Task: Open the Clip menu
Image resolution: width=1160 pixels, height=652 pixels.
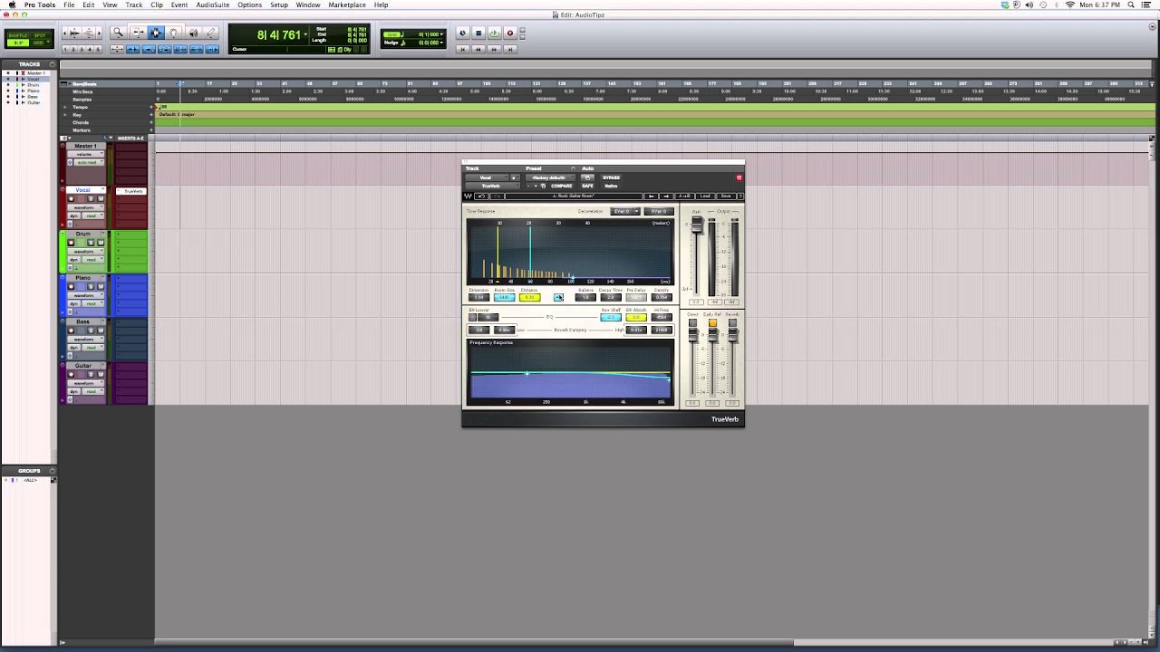Action: (x=157, y=5)
